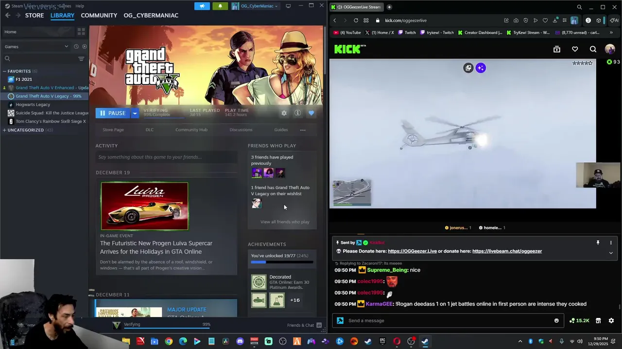Toggle library grid collections view icon

(x=81, y=32)
